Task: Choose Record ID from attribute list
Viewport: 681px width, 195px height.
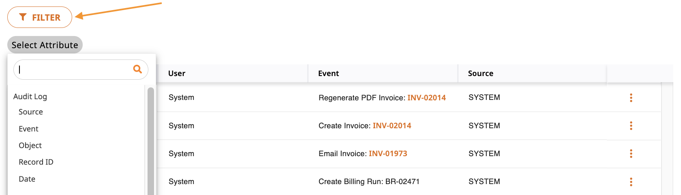Action: pyautogui.click(x=36, y=162)
